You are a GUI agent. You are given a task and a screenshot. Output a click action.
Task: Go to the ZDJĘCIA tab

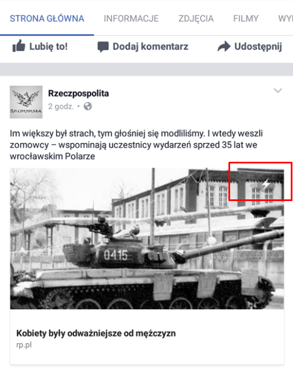click(196, 19)
